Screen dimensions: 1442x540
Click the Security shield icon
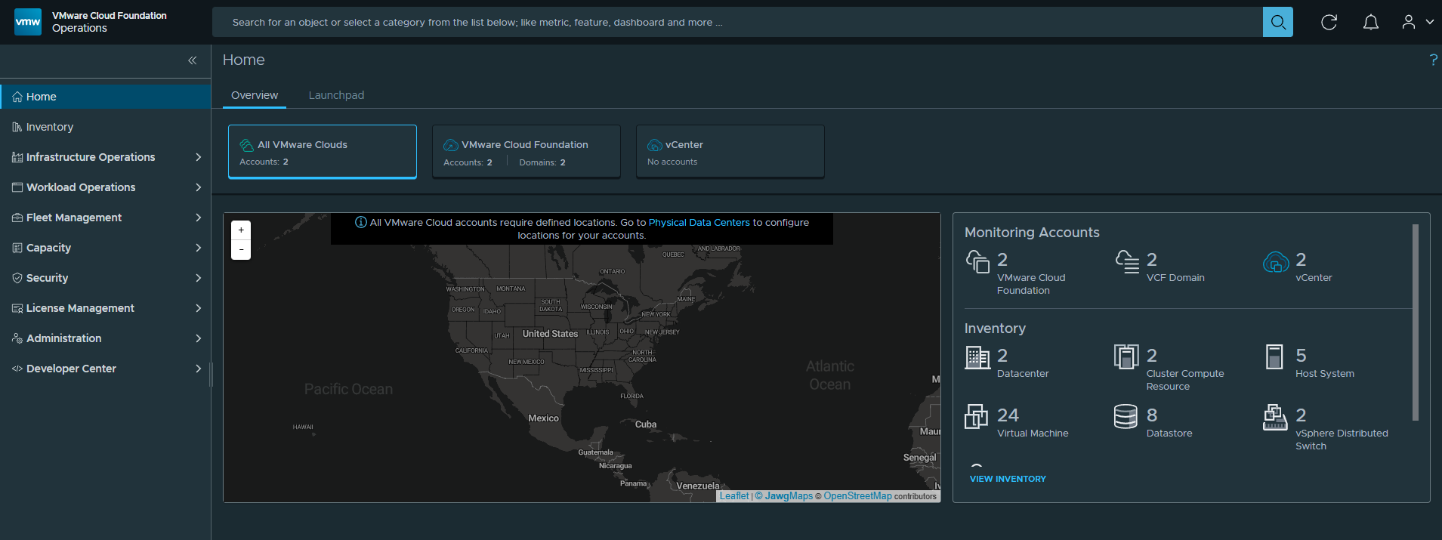coord(17,278)
